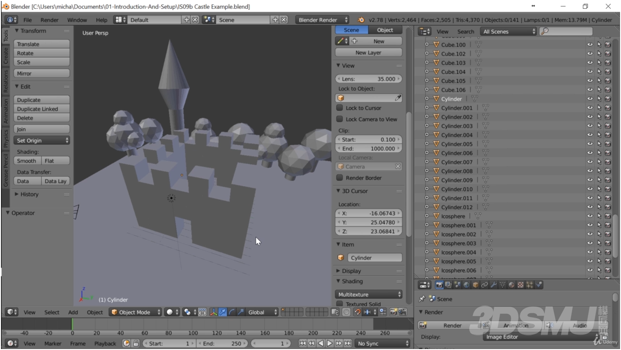
Task: Open the Object Mode dropdown
Action: 135,312
